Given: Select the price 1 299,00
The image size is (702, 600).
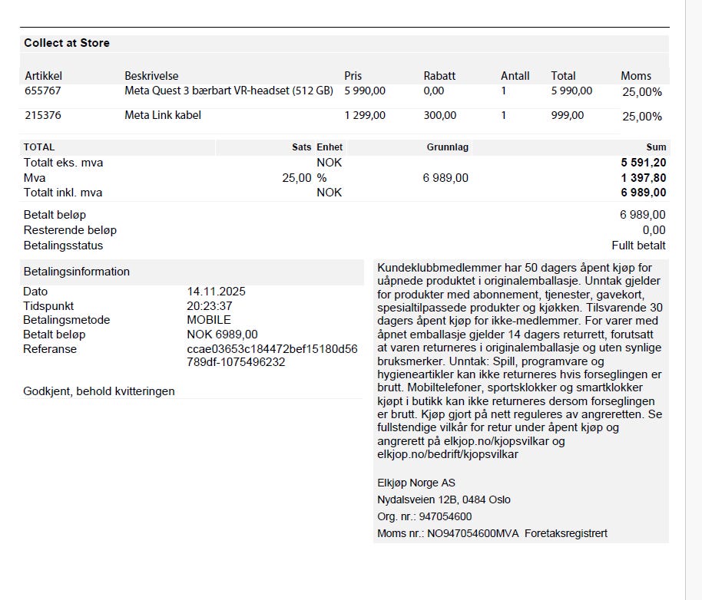Looking at the screenshot, I should (x=365, y=115).
